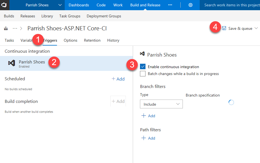Image resolution: width=260 pixels, height=163 pixels.
Task: Click the search work items field
Action: click(231, 5)
